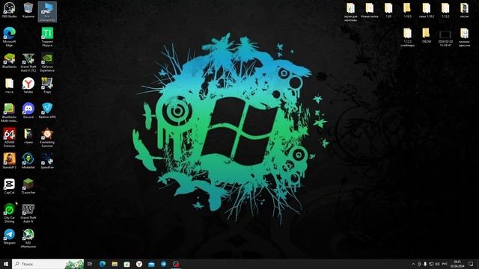Select the green Torrent Игрухи shortcut
Screen dimensions: 479x269
tap(47, 37)
